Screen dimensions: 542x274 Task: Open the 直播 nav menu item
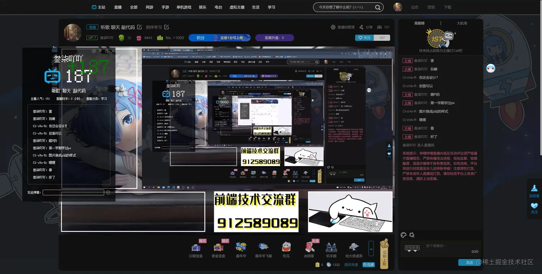pyautogui.click(x=118, y=7)
